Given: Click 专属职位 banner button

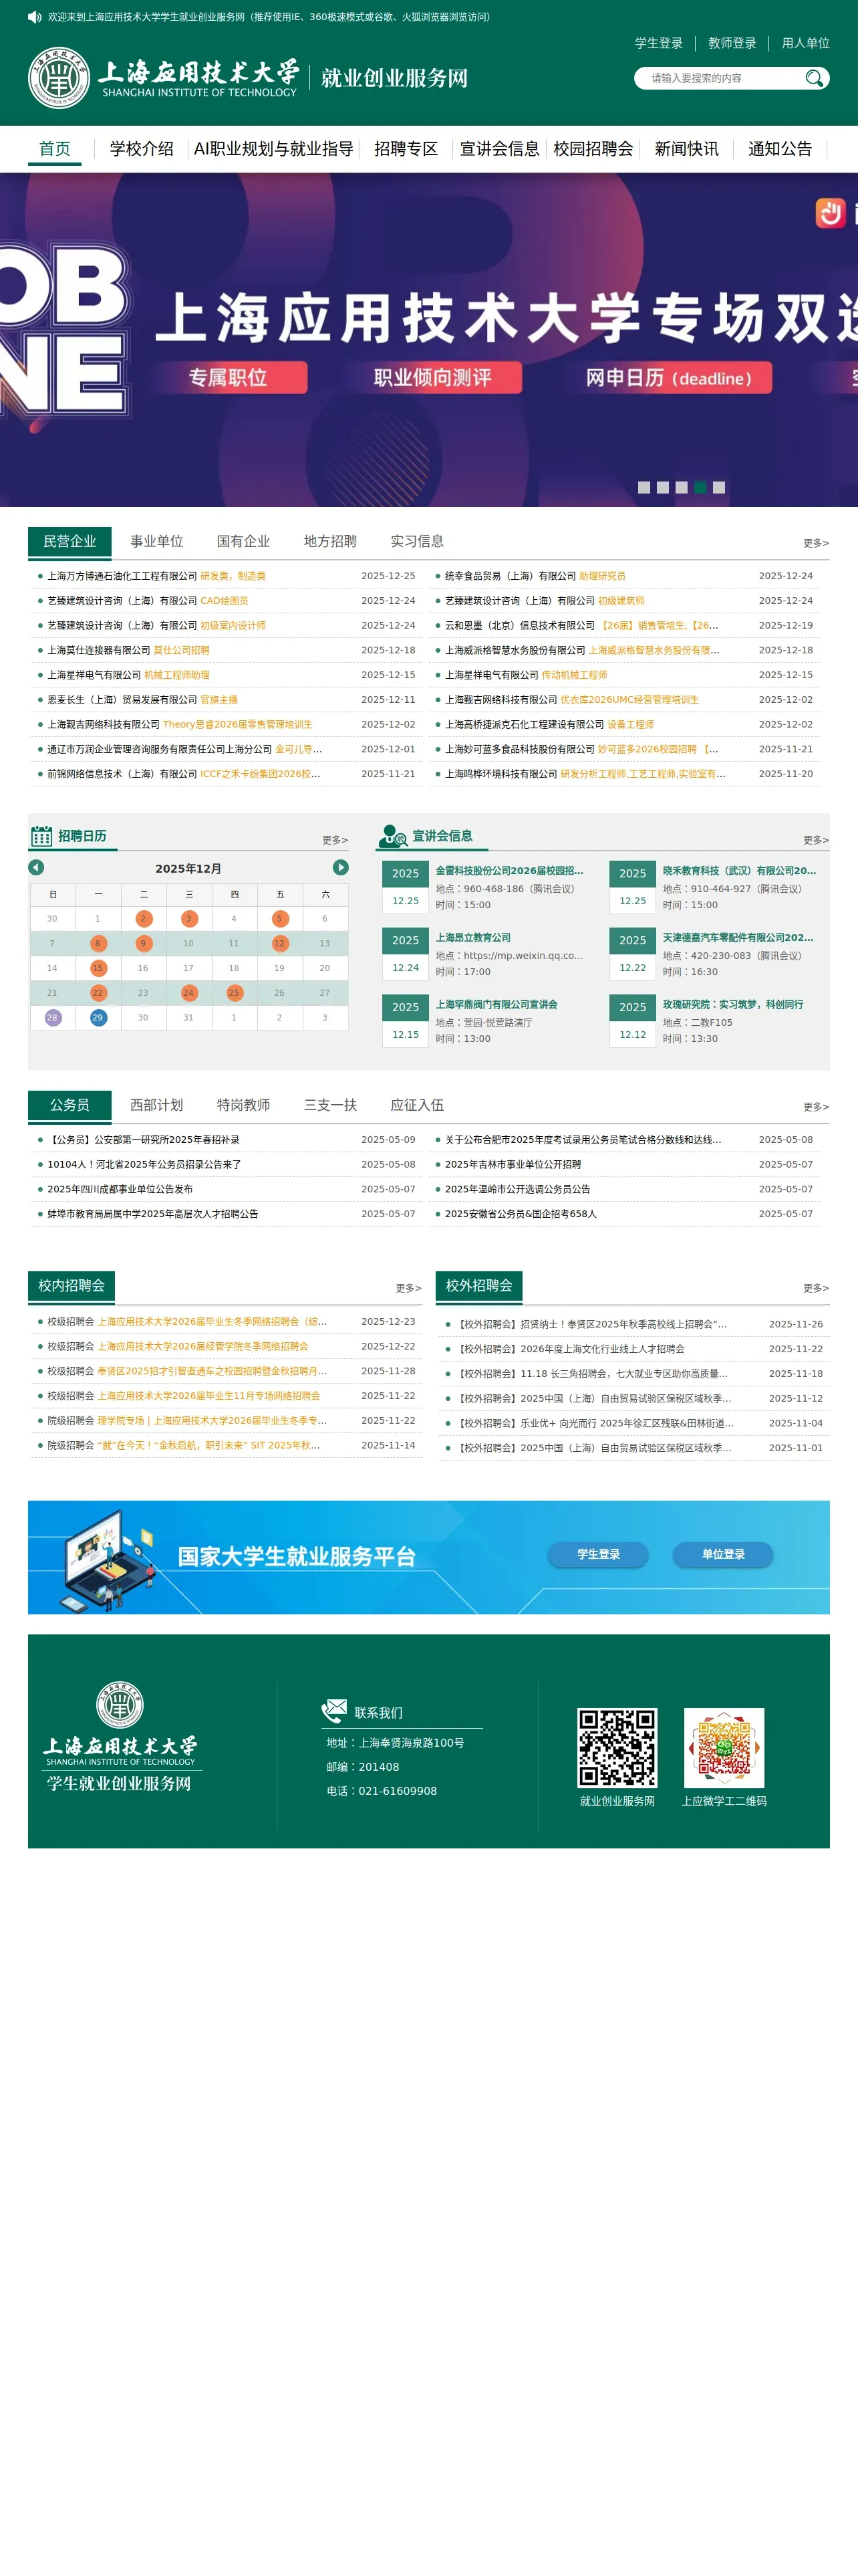Looking at the screenshot, I should (229, 378).
